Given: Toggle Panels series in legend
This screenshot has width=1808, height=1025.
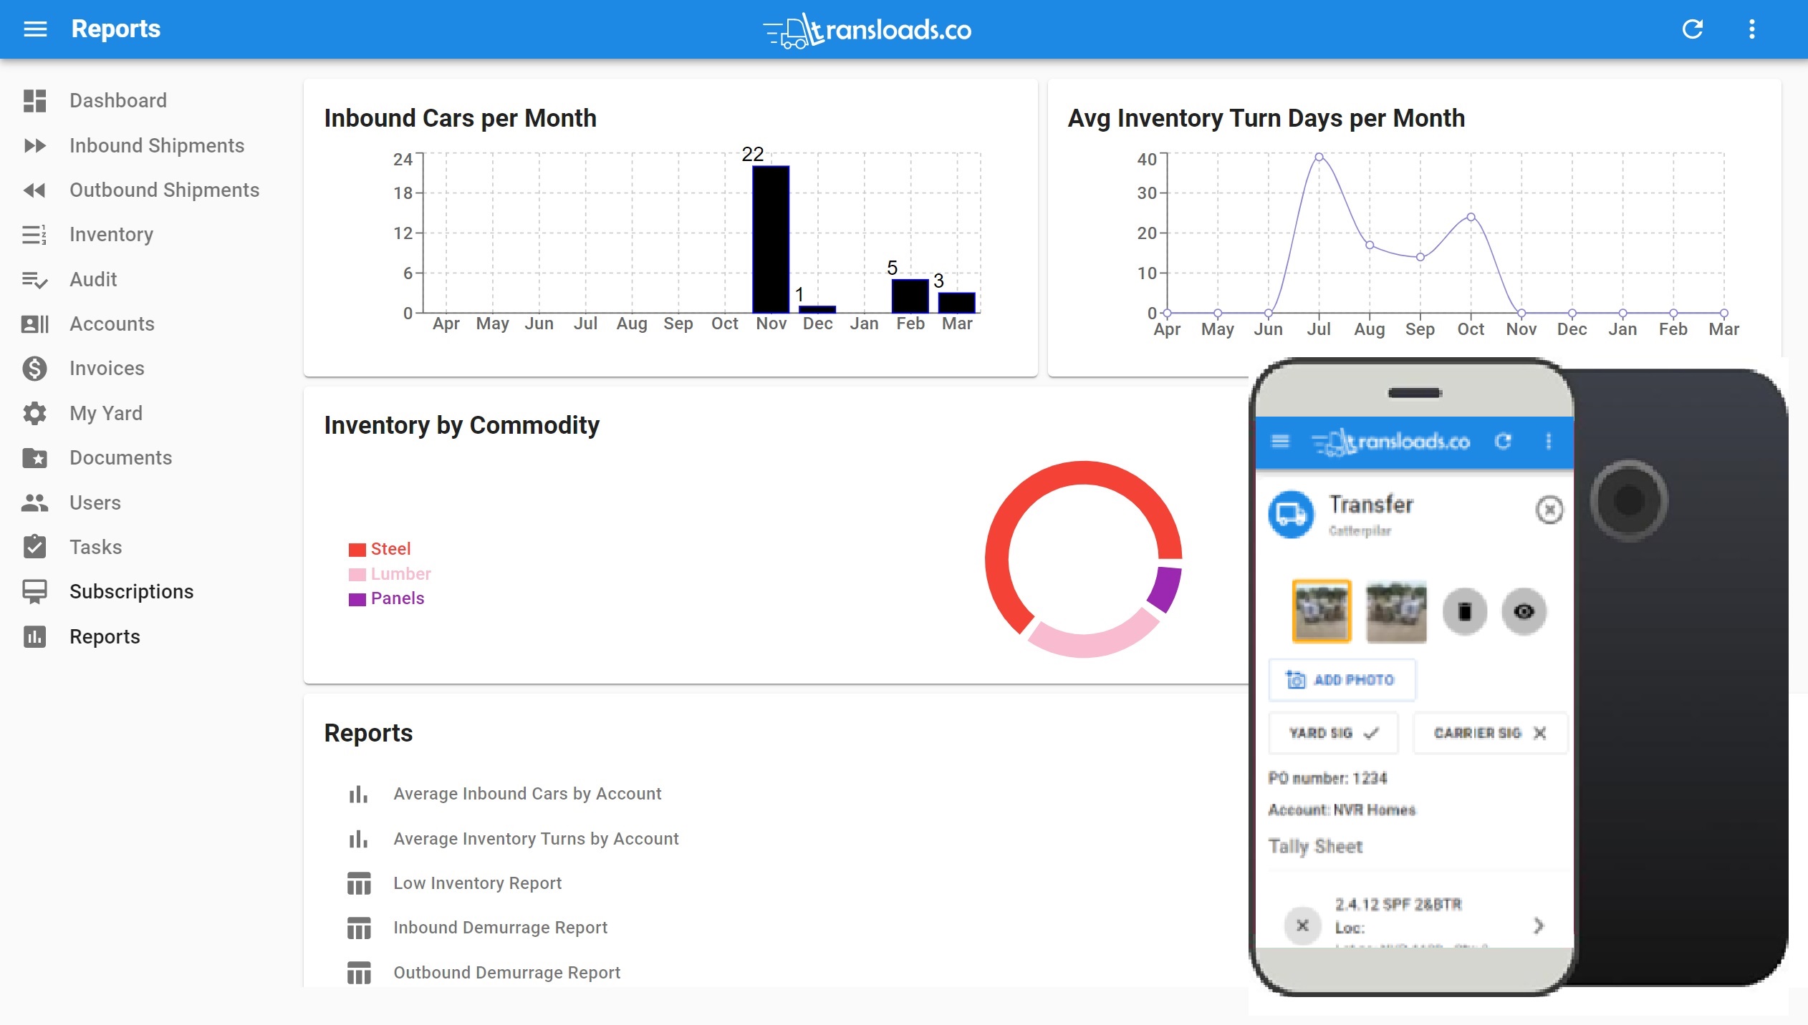Looking at the screenshot, I should 397,598.
